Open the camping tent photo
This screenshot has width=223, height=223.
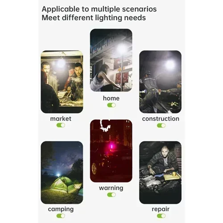[62, 173]
